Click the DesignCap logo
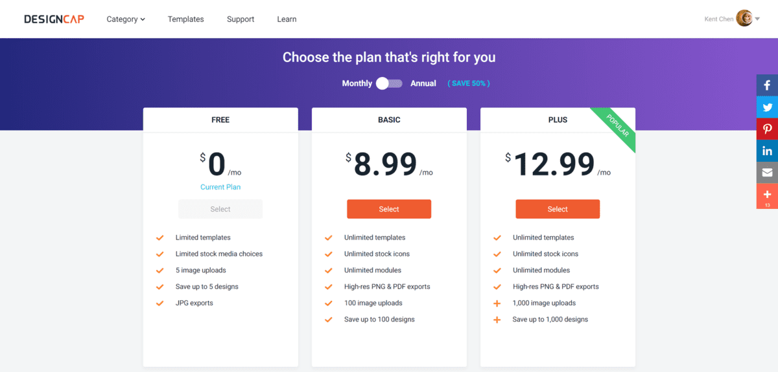The image size is (778, 372). tap(54, 19)
